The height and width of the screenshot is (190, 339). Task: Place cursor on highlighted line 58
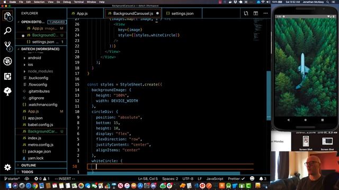click(x=171, y=166)
